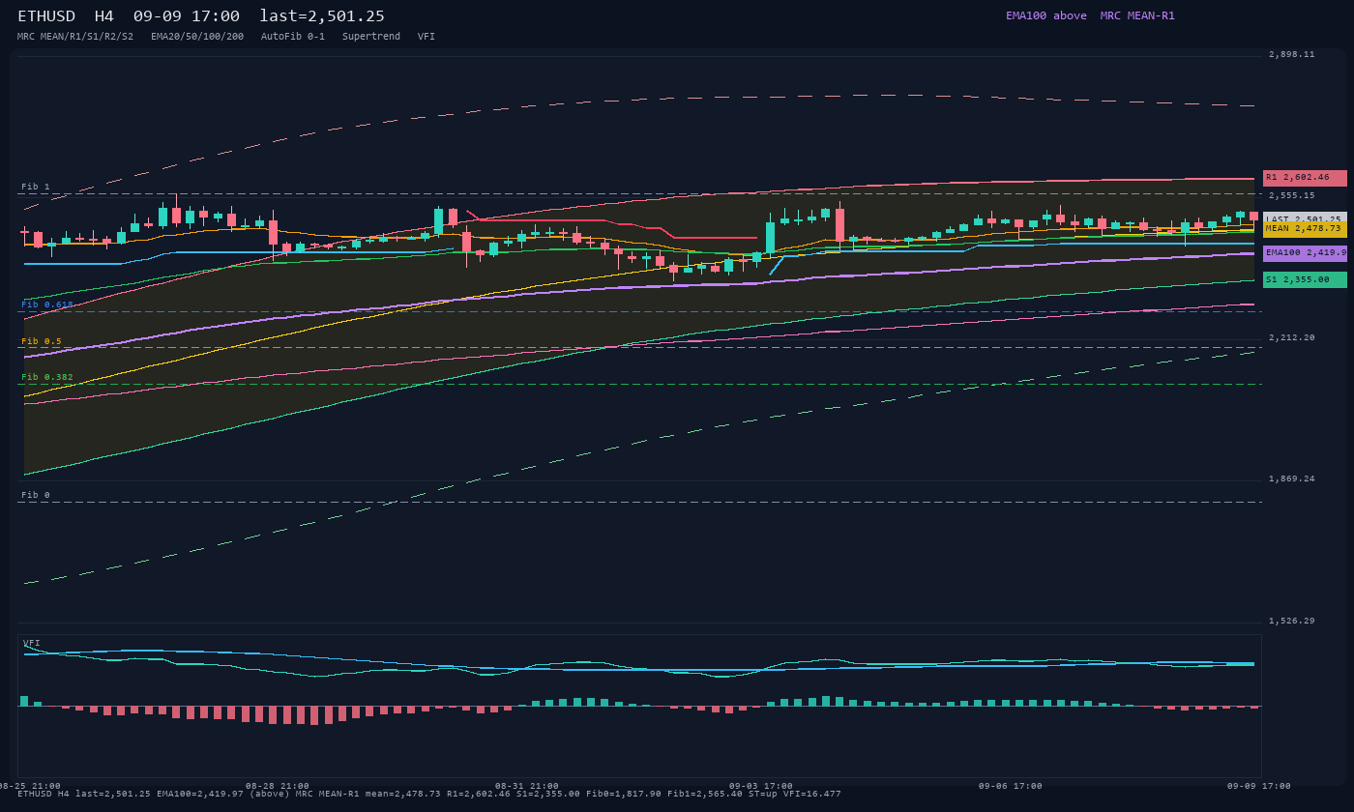This screenshot has height=812, width=1354.
Task: Click the 09-09 17:00 header timestamp
Action: click(187, 16)
